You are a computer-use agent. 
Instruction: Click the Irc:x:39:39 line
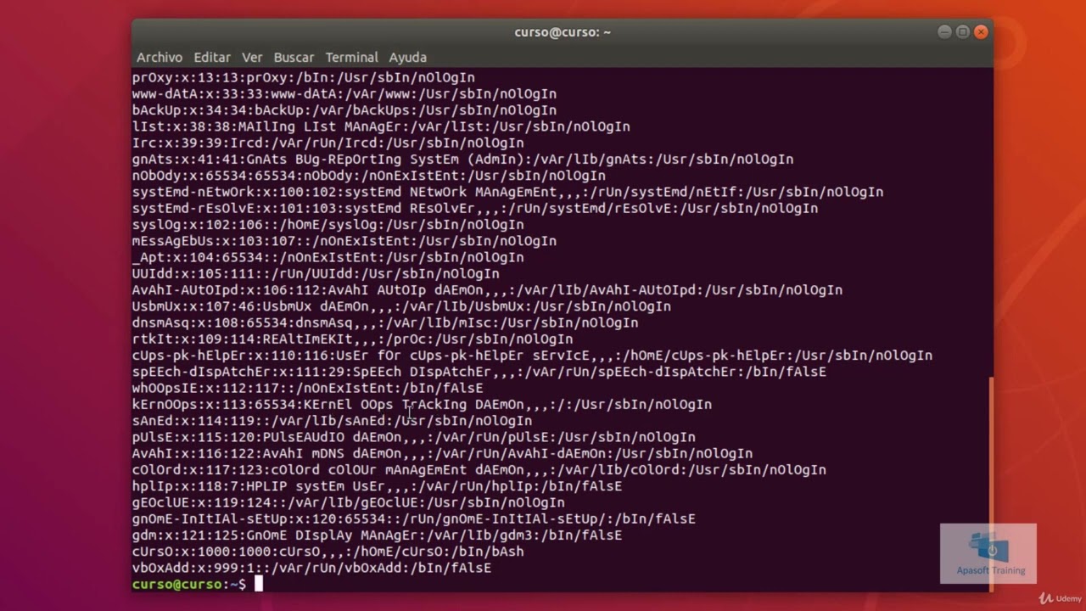[x=328, y=143]
